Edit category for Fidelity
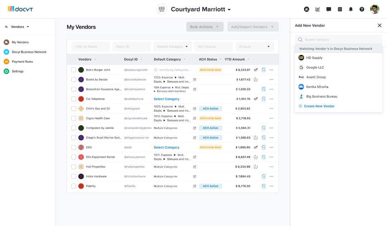Image resolution: width=387 pixels, height=226 pixels. [x=195, y=186]
